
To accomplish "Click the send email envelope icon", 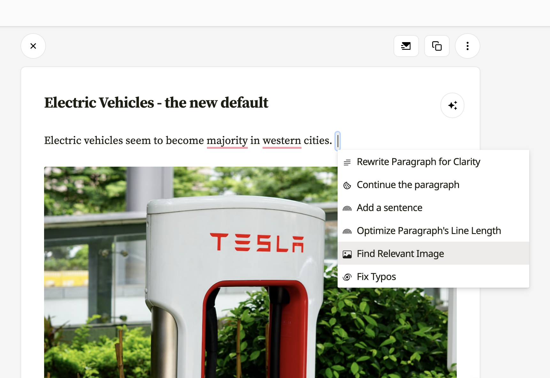I will click(406, 46).
